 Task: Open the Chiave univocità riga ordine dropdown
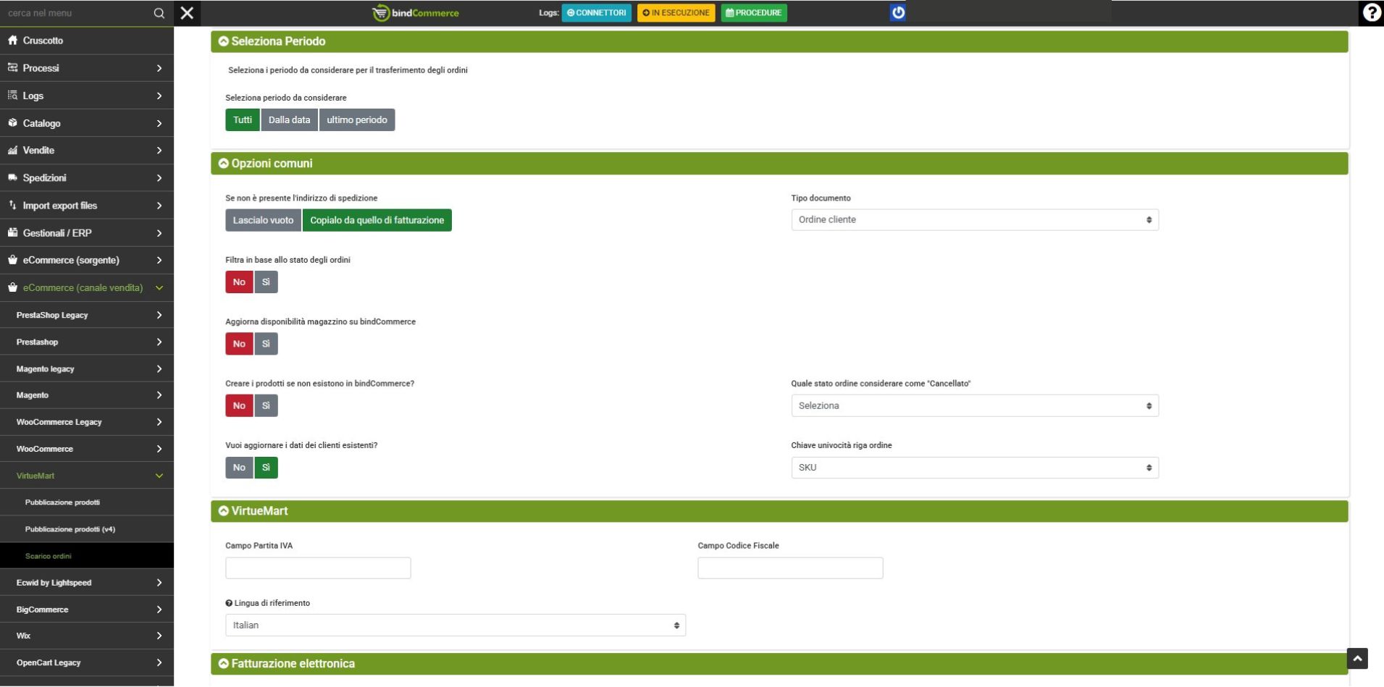point(974,468)
